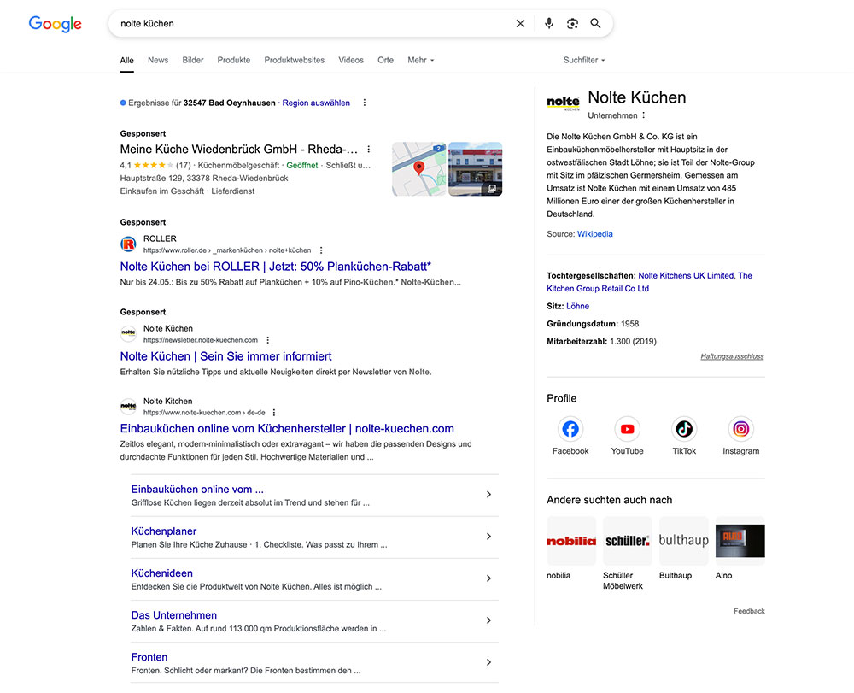Open The Kitchen Group Retail Co Ltd link
Viewport: 854px width, 693px height.
point(598,289)
